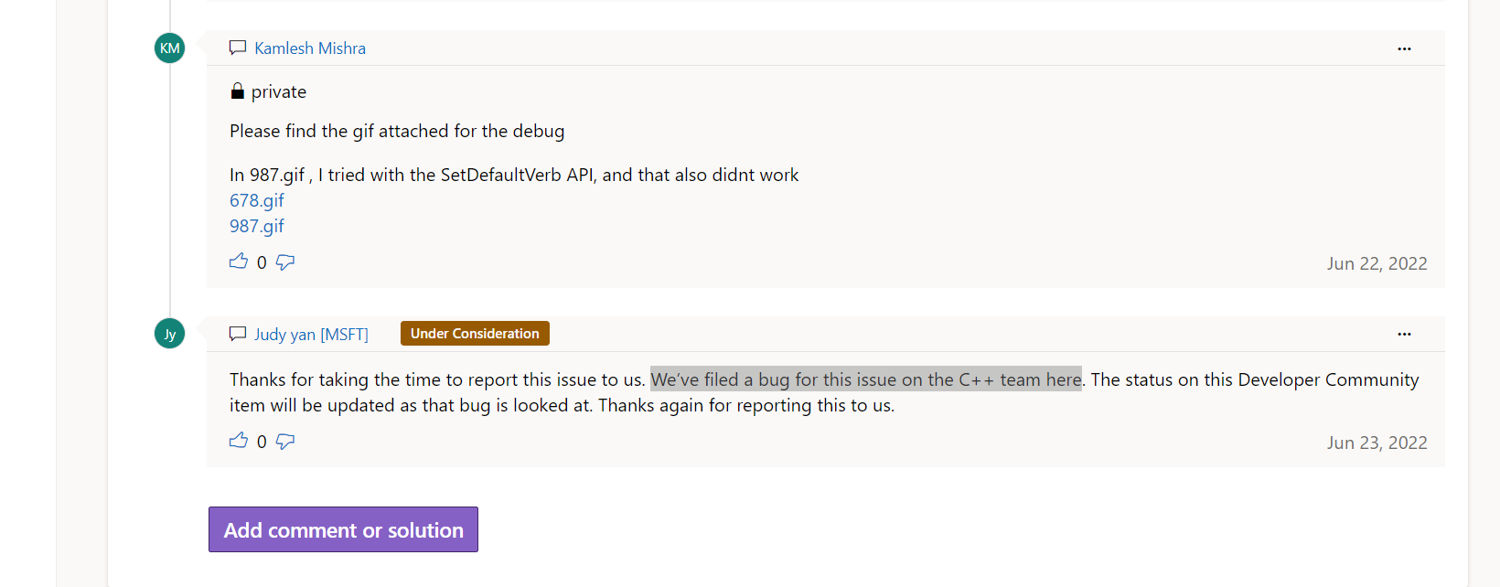Click the Jun 23, 2022 timestamp
The height and width of the screenshot is (587, 1500).
coord(1377,442)
